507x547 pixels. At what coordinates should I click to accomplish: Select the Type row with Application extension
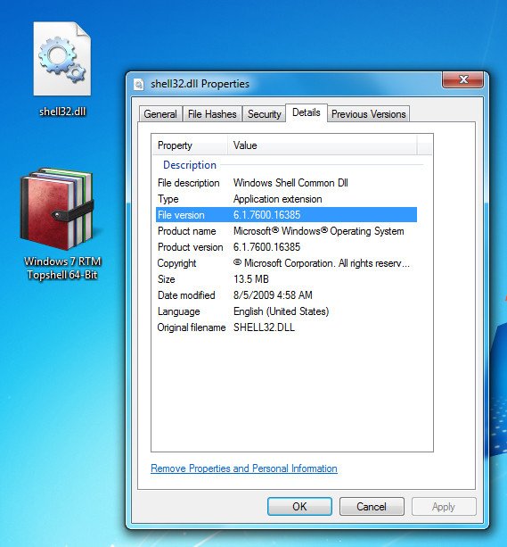[286, 199]
